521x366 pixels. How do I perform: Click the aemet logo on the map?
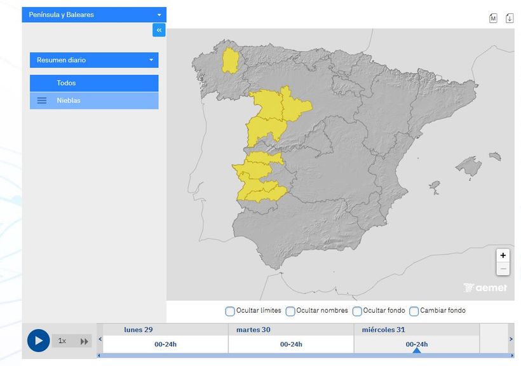coord(486,287)
